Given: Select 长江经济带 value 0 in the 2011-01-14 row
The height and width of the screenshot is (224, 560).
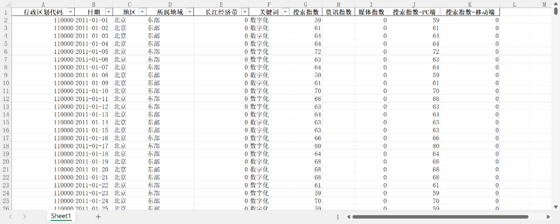Looking at the screenshot, I should (221, 122).
